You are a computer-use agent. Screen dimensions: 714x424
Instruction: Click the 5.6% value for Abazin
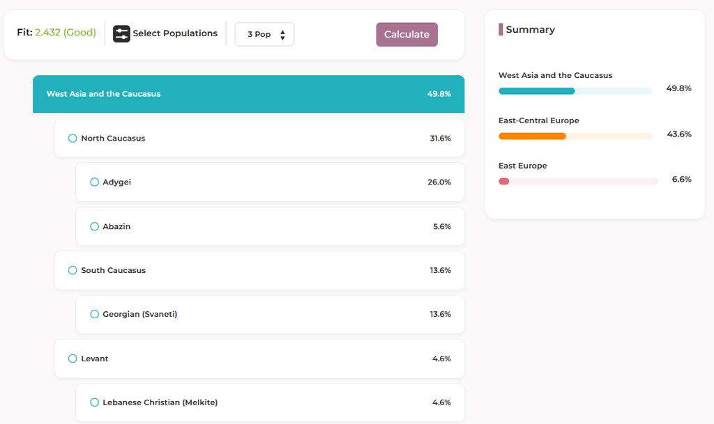pos(441,226)
